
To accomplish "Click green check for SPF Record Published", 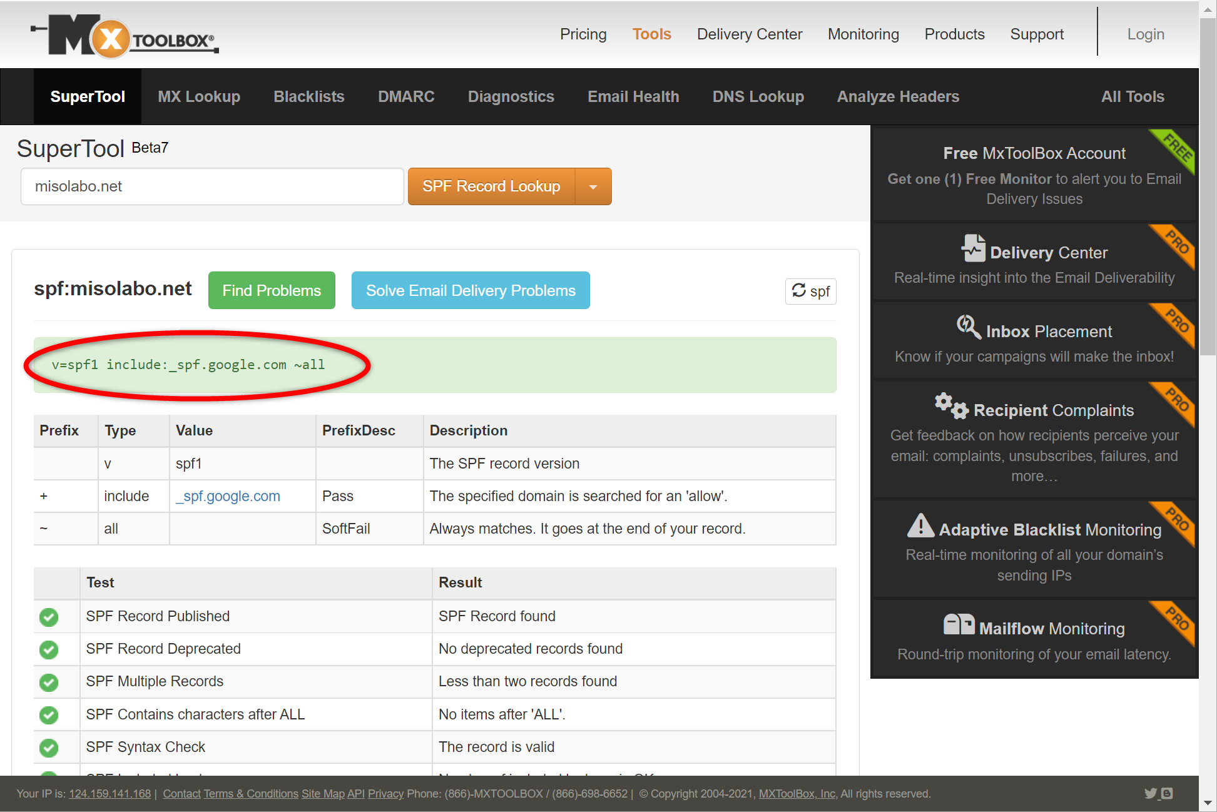I will pyautogui.click(x=49, y=617).
